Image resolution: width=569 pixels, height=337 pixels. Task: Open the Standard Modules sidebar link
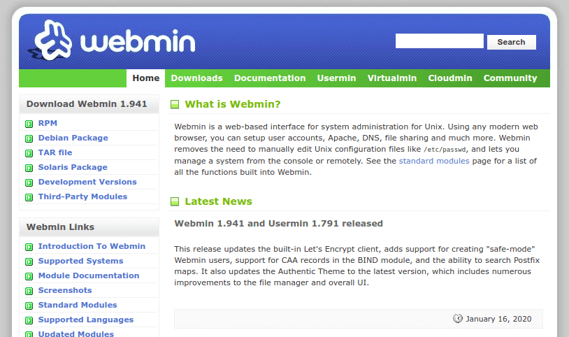point(78,305)
